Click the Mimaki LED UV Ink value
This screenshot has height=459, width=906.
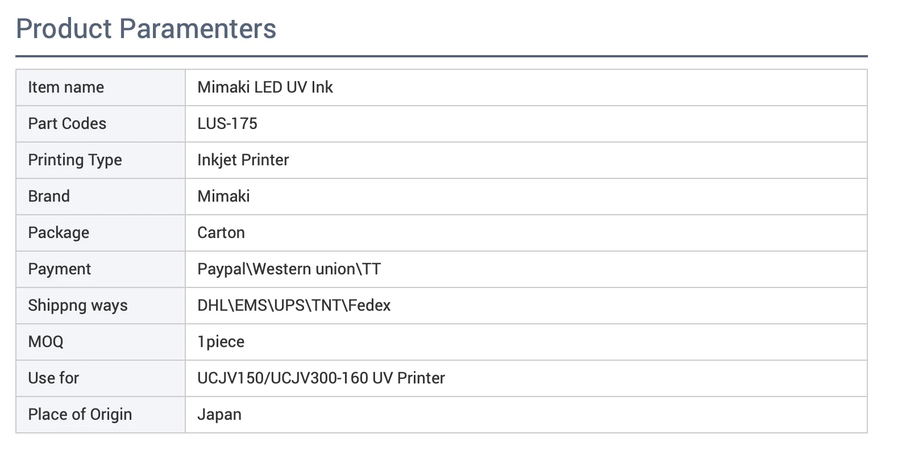click(x=265, y=87)
